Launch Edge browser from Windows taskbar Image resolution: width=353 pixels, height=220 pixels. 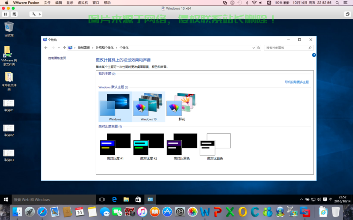coord(114,199)
